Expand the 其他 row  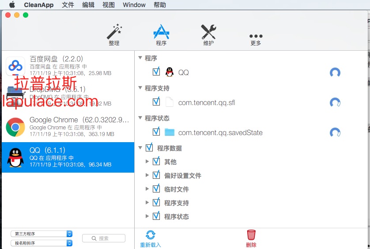click(x=147, y=162)
